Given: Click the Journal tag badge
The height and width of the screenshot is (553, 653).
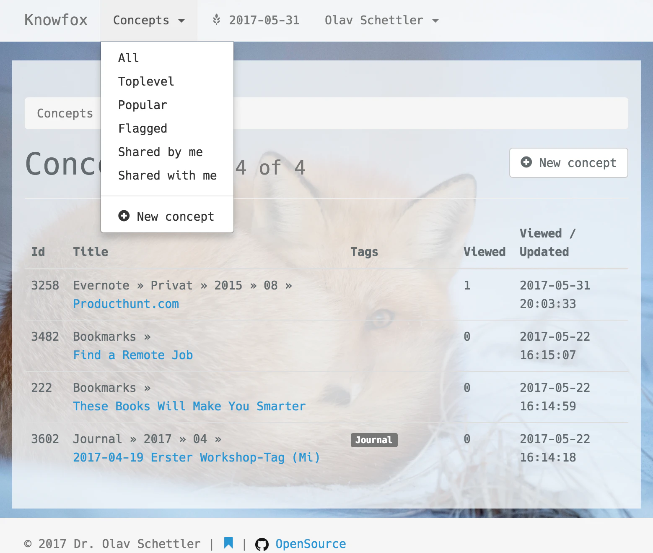Looking at the screenshot, I should pyautogui.click(x=373, y=440).
